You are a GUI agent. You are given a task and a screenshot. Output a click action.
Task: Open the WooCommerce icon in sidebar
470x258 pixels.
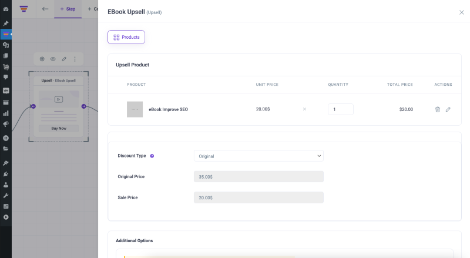coord(6,91)
